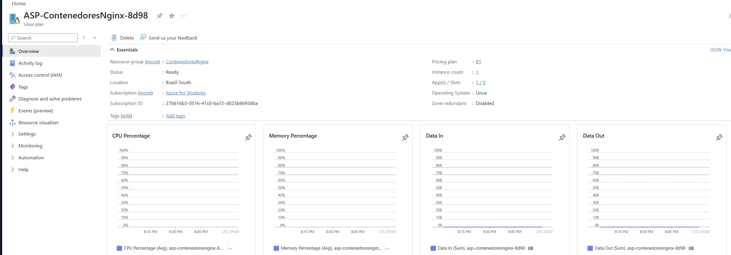The image size is (731, 255).
Task: Focus the sidebar Search field
Action: pyautogui.click(x=43, y=38)
